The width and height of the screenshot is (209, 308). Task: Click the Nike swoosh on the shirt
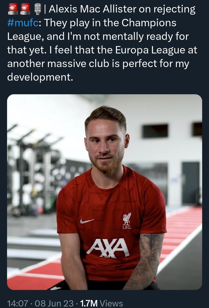pyautogui.click(x=87, y=221)
